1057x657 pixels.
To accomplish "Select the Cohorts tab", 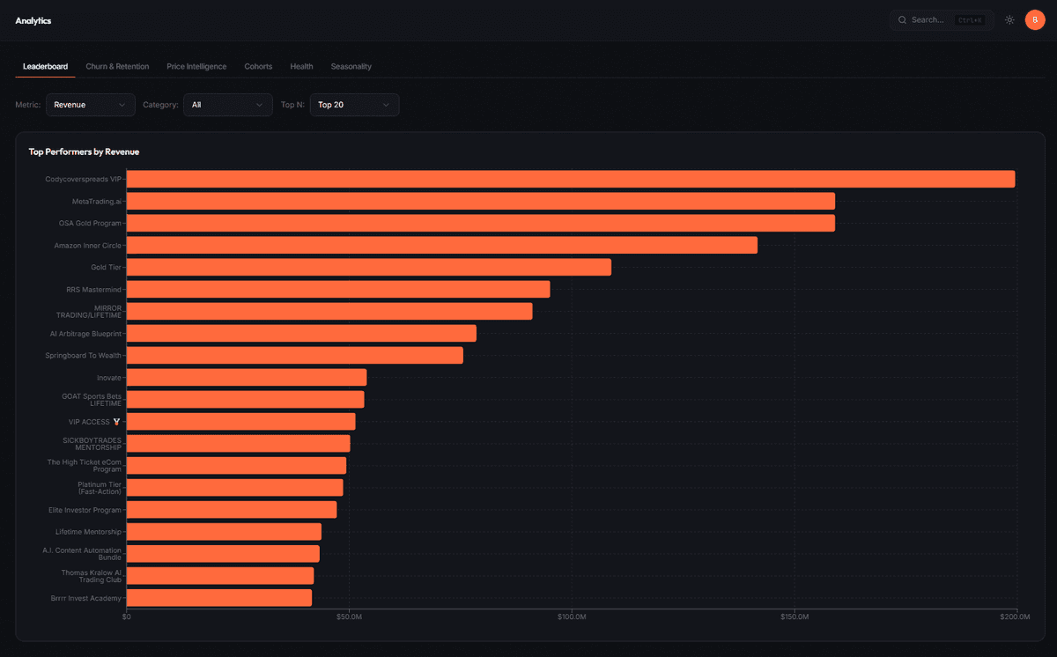I will tap(258, 66).
